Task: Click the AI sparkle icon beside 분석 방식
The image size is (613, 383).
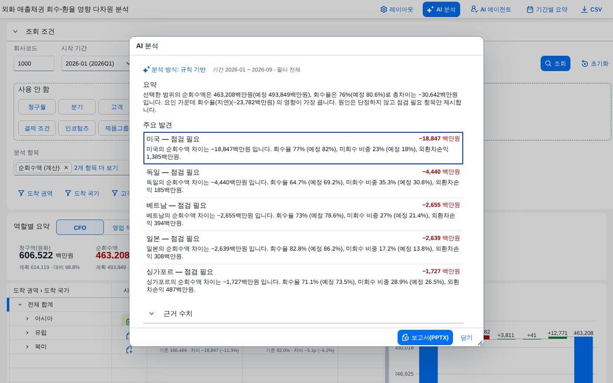Action: point(146,69)
